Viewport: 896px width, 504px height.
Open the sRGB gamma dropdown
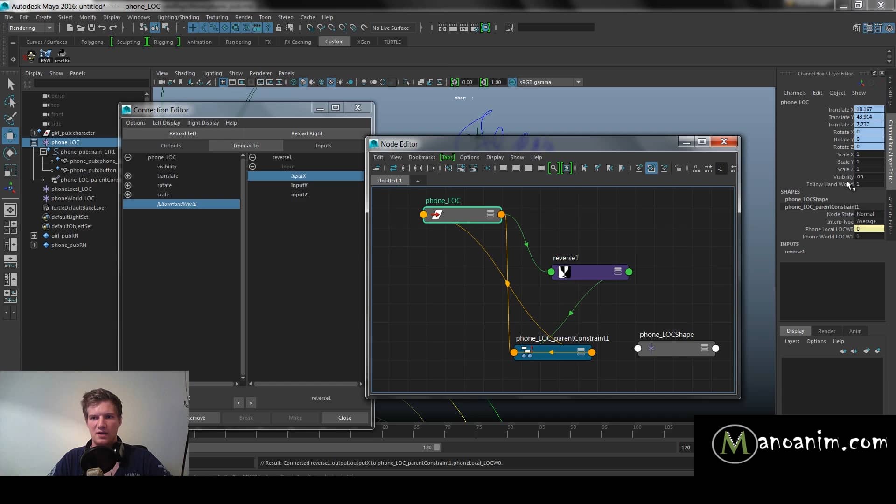[578, 82]
